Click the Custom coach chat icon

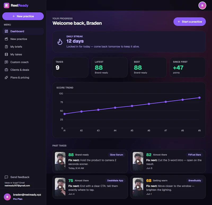tap(6, 62)
